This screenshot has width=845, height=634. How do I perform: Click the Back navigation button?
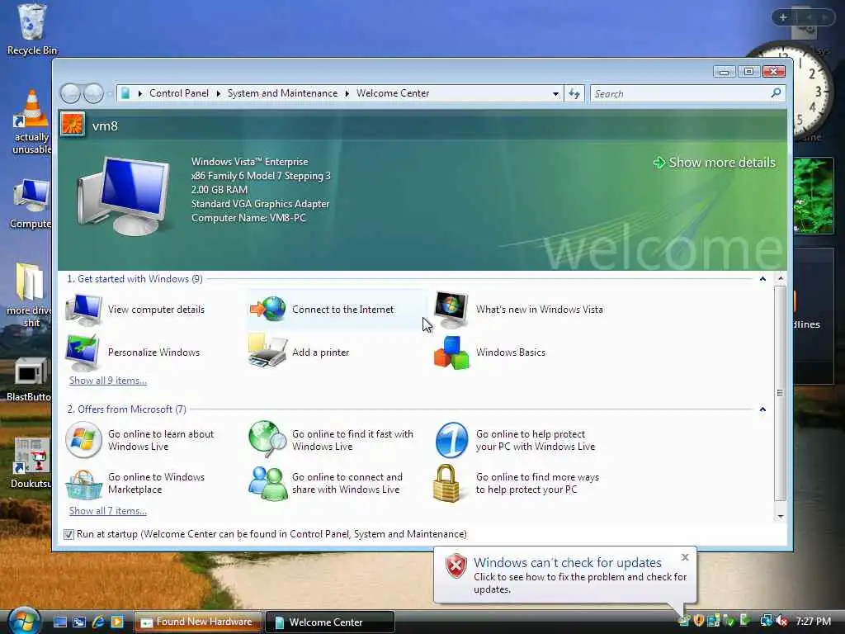click(x=71, y=94)
